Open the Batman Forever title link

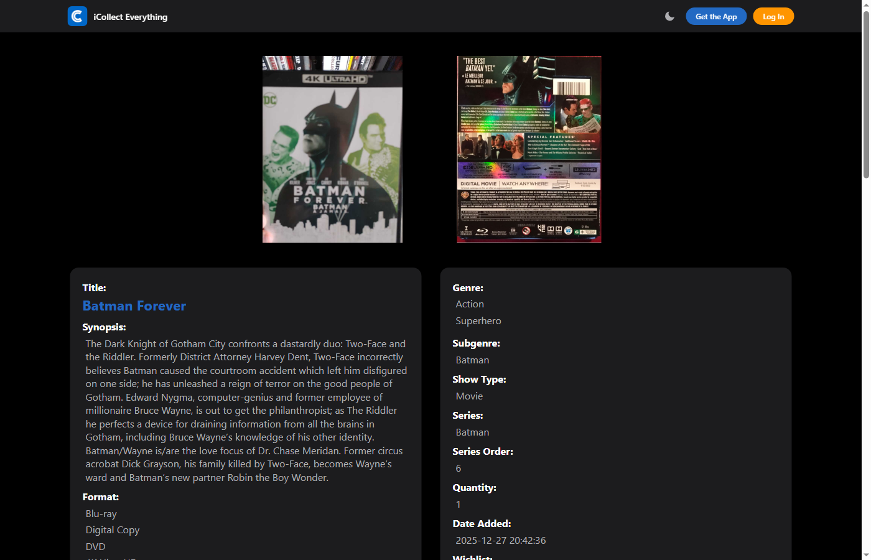(x=134, y=306)
